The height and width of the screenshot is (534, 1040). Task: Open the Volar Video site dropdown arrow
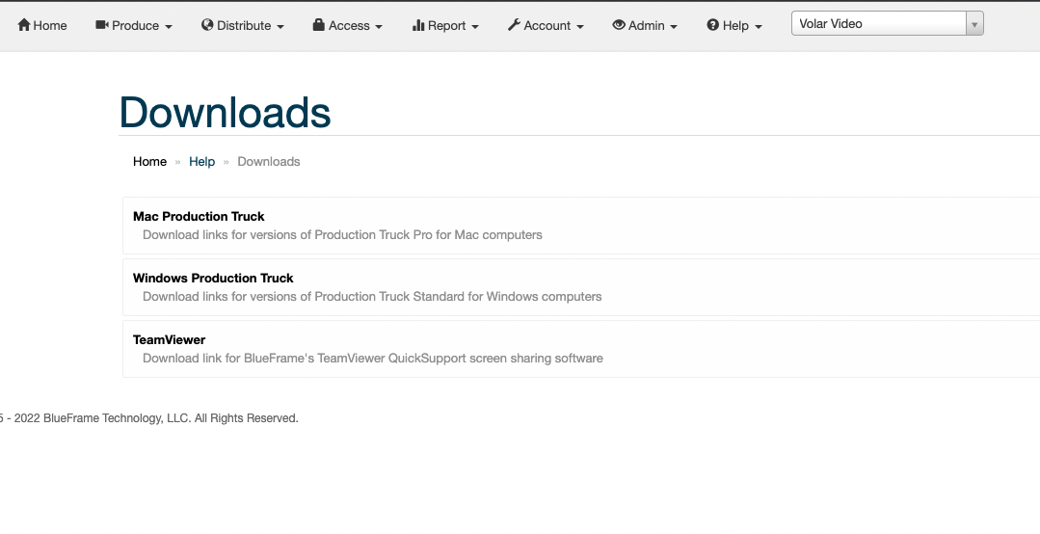click(x=974, y=24)
